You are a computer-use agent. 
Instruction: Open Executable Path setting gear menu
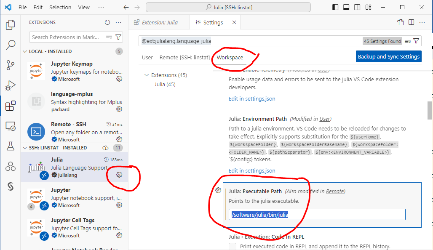click(218, 190)
